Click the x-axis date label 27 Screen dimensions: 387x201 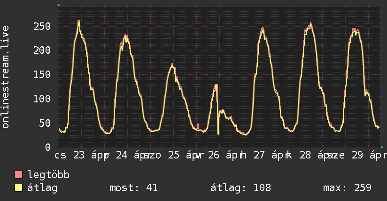(259, 155)
